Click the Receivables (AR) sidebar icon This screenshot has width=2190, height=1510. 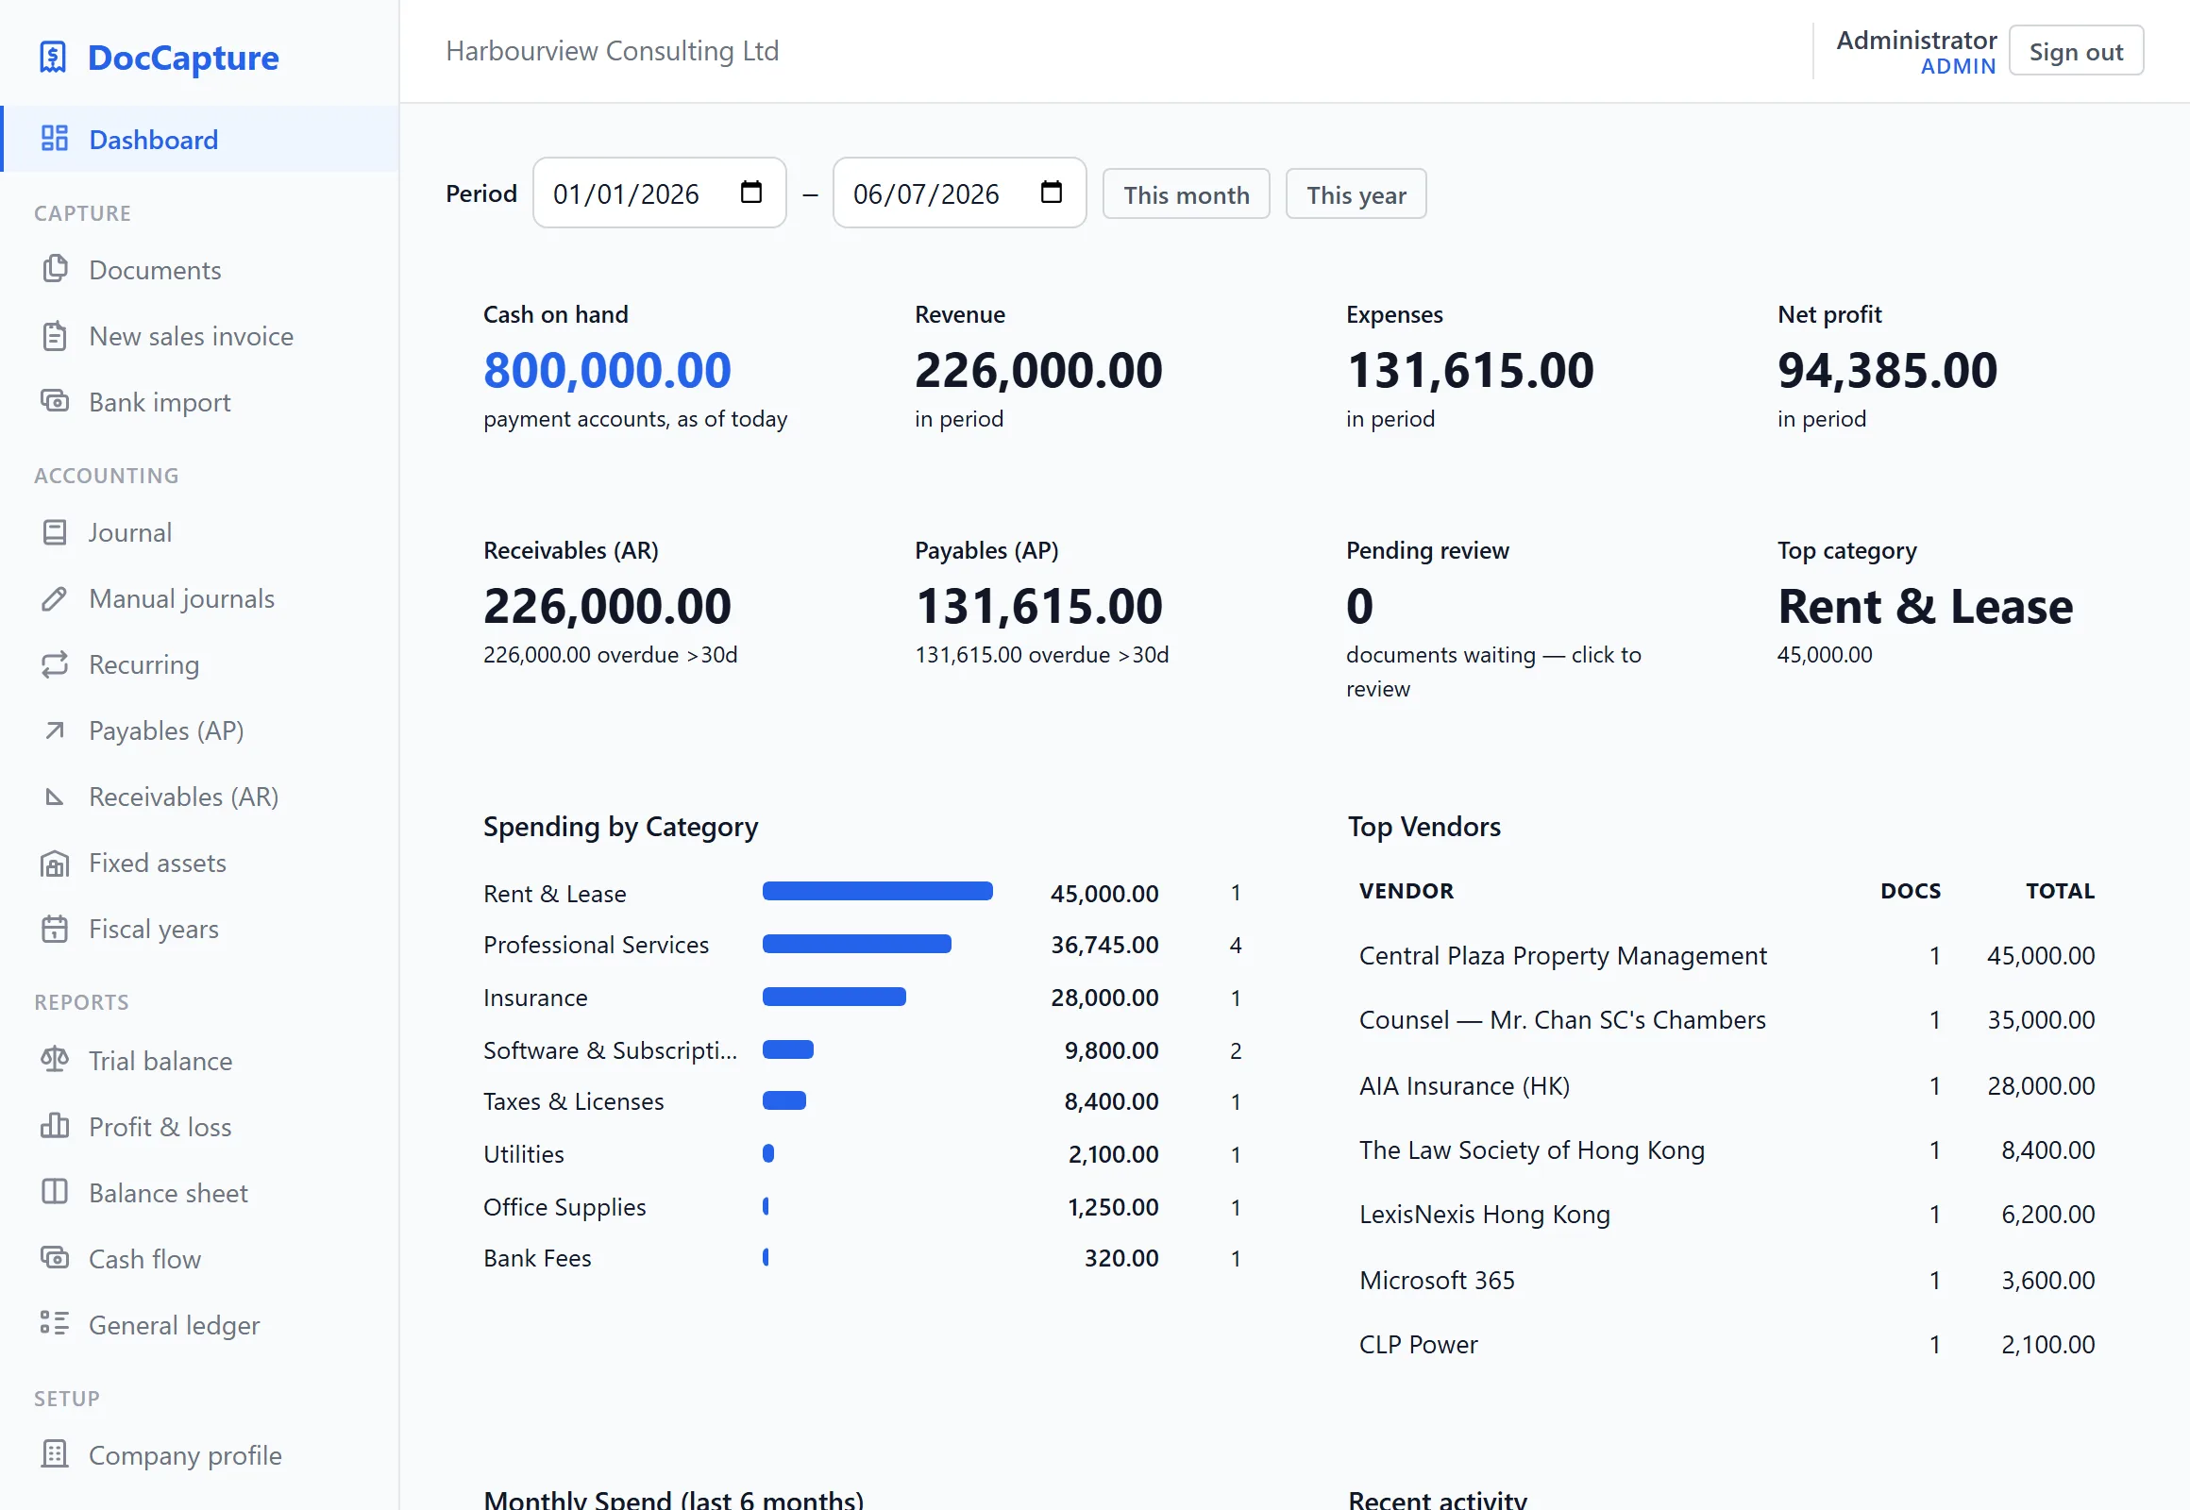(x=55, y=797)
